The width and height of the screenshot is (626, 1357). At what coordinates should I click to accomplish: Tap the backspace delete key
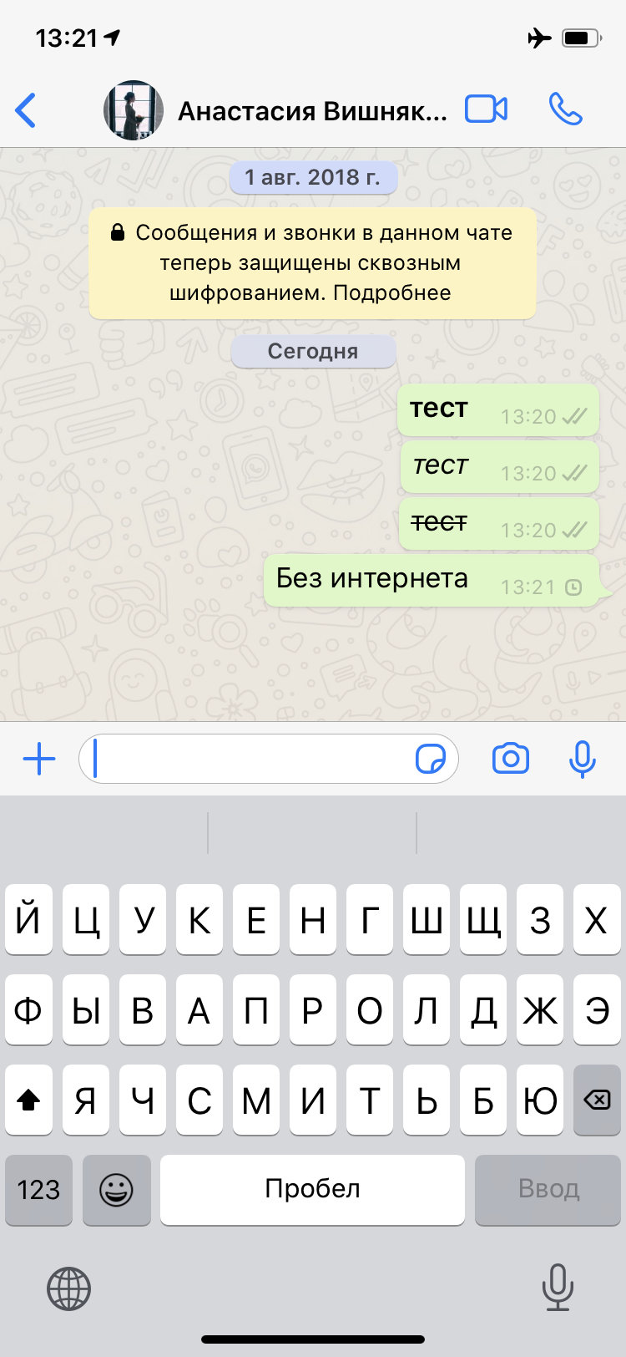click(x=597, y=1100)
